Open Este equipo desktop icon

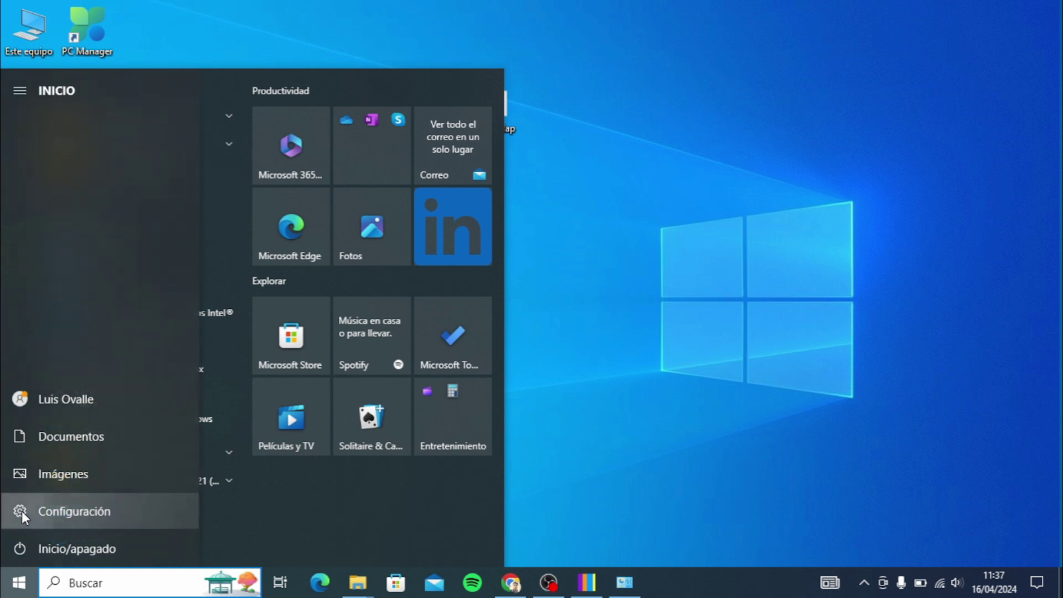coord(29,33)
